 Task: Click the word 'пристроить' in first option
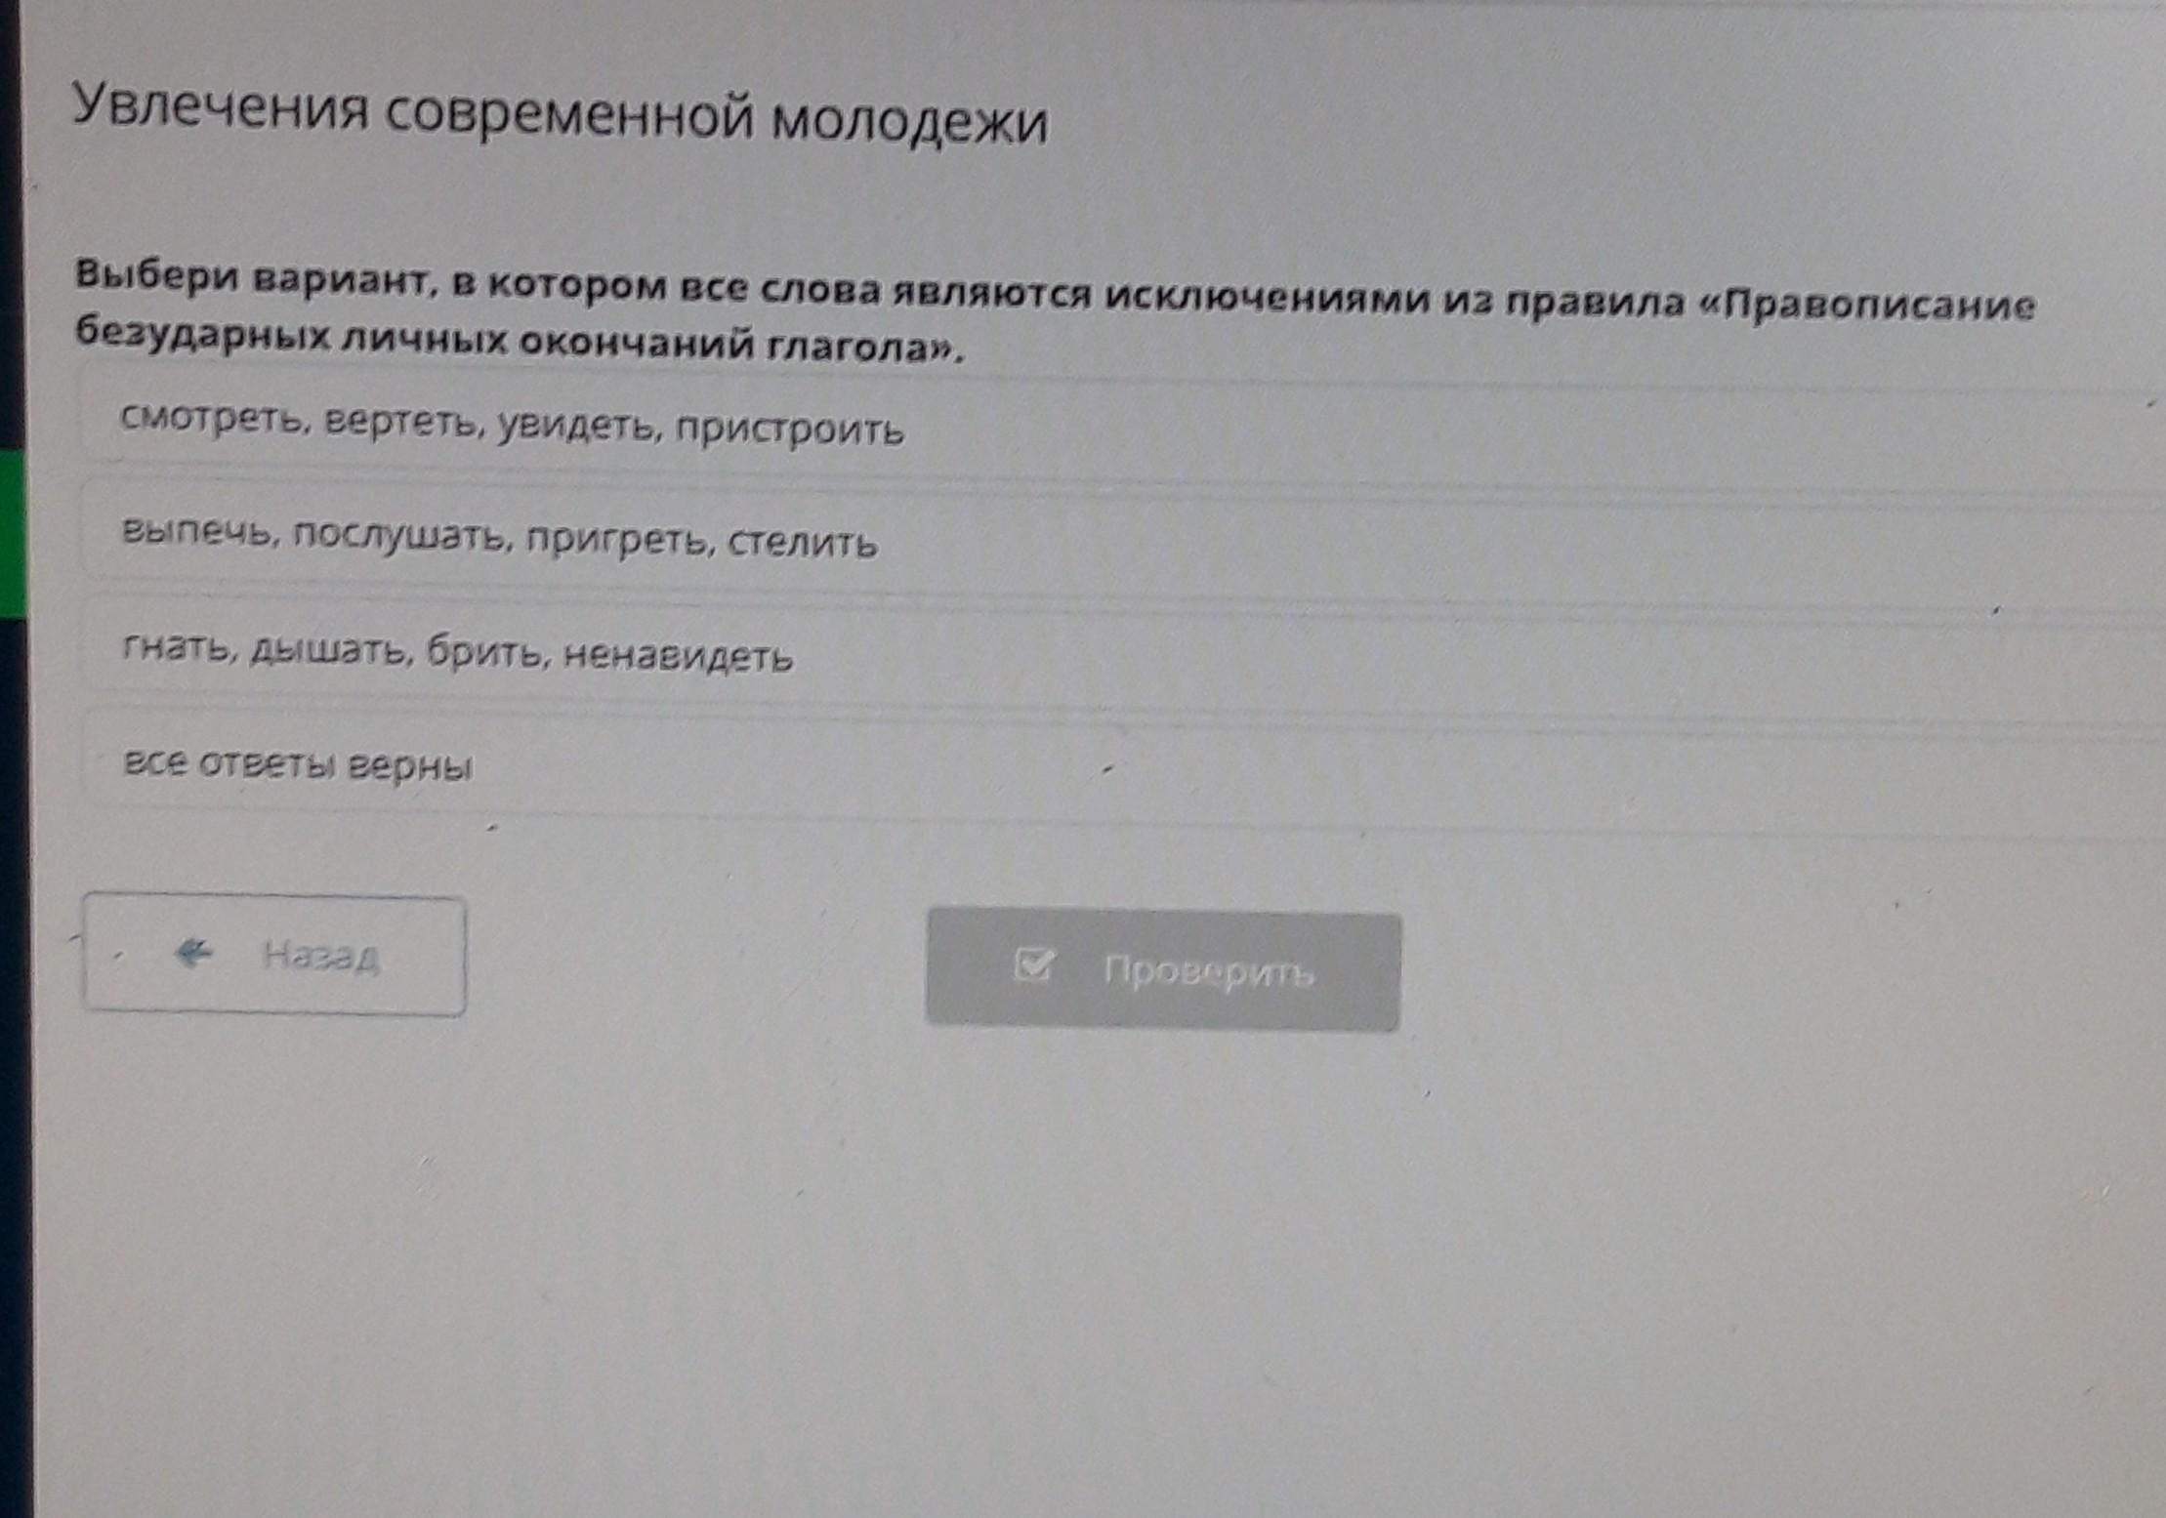point(789,430)
